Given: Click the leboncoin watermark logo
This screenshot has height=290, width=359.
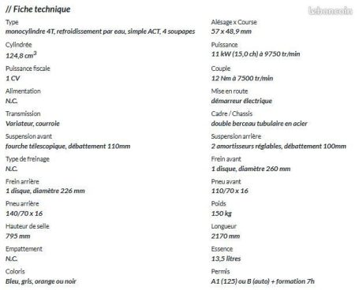Looking at the screenshot, I should coord(331,10).
